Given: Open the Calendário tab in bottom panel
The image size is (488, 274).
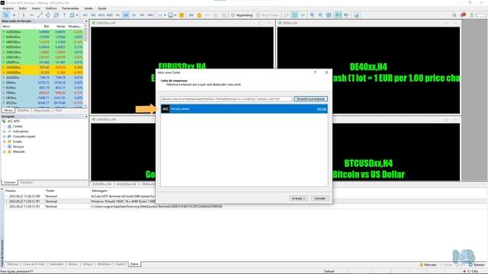Looking at the screenshot, I should [x=56, y=264].
